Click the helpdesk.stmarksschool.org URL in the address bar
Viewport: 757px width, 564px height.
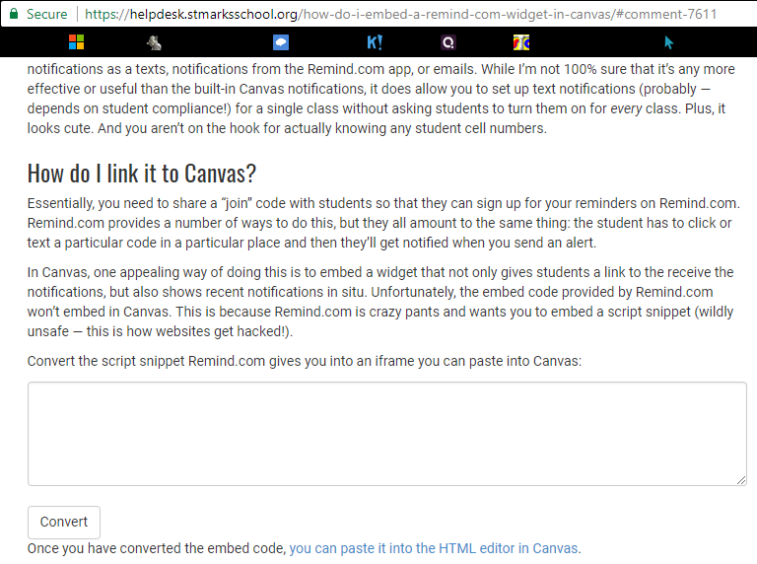pos(401,14)
